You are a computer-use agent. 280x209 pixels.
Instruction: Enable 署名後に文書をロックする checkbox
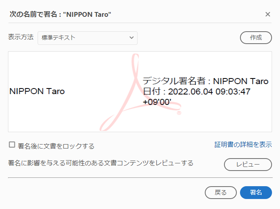(12, 145)
